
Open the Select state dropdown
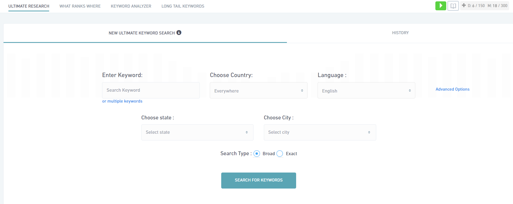(197, 132)
